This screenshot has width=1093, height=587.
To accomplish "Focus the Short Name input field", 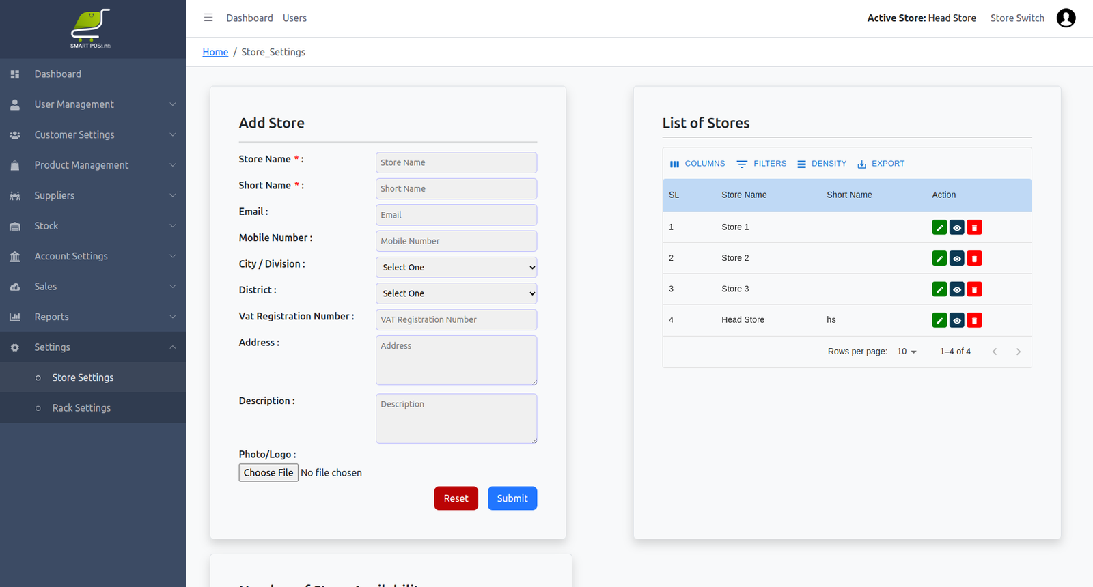I will pyautogui.click(x=456, y=189).
